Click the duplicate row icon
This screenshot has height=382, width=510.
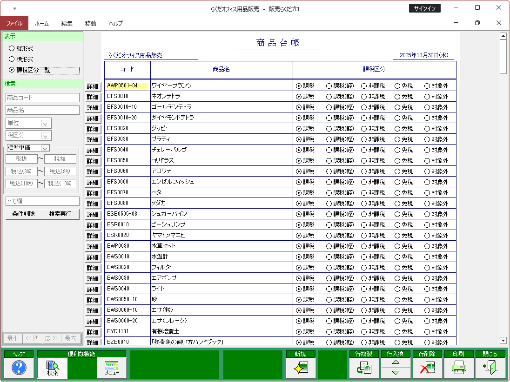[x=363, y=368]
